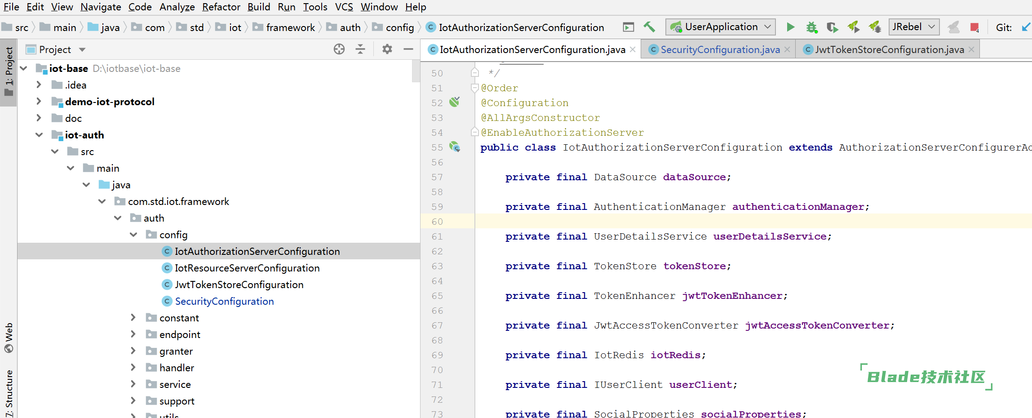Screen dimensions: 1032x418
Task: Select JwtTokenStoreConfiguration in project tree
Action: pos(239,285)
